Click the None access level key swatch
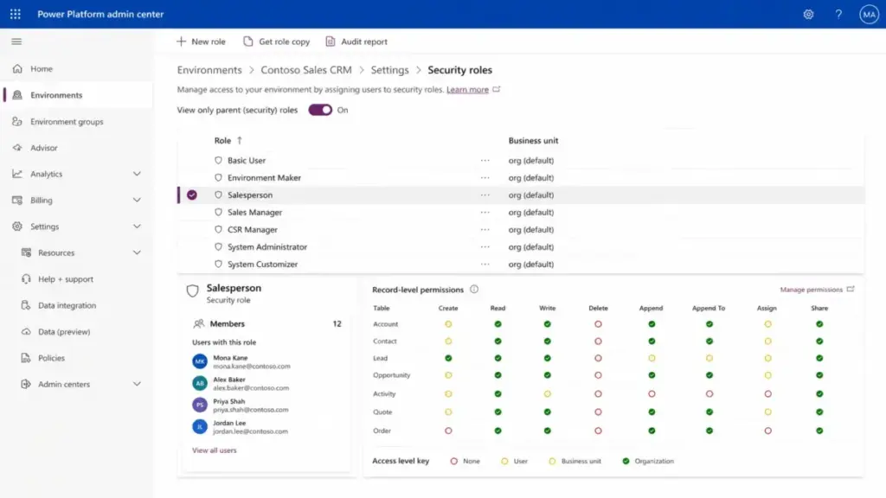886x498 pixels. (453, 461)
